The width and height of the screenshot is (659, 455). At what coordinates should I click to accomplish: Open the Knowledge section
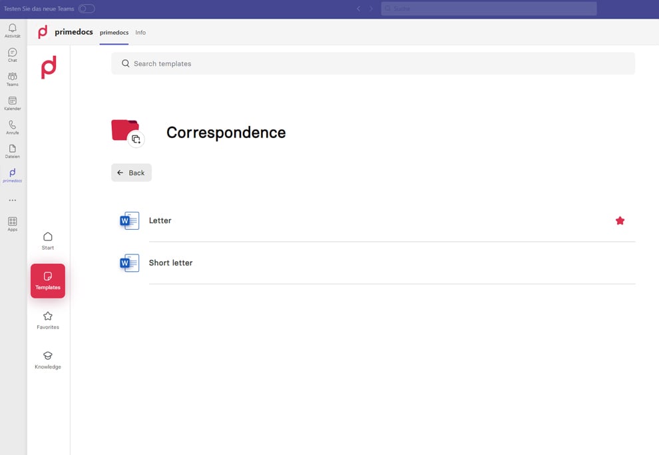pyautogui.click(x=47, y=360)
